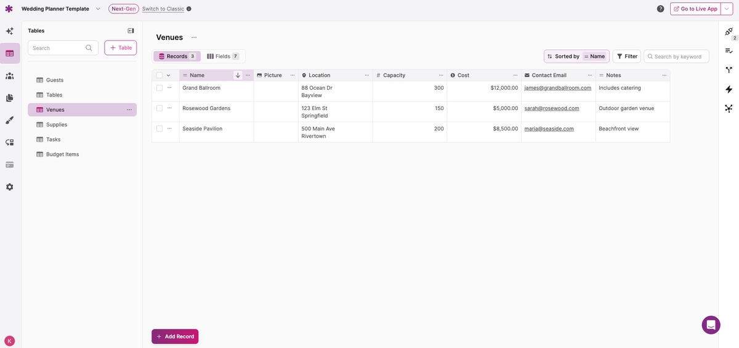Click the lightning bolt icon in right rail

(x=729, y=89)
